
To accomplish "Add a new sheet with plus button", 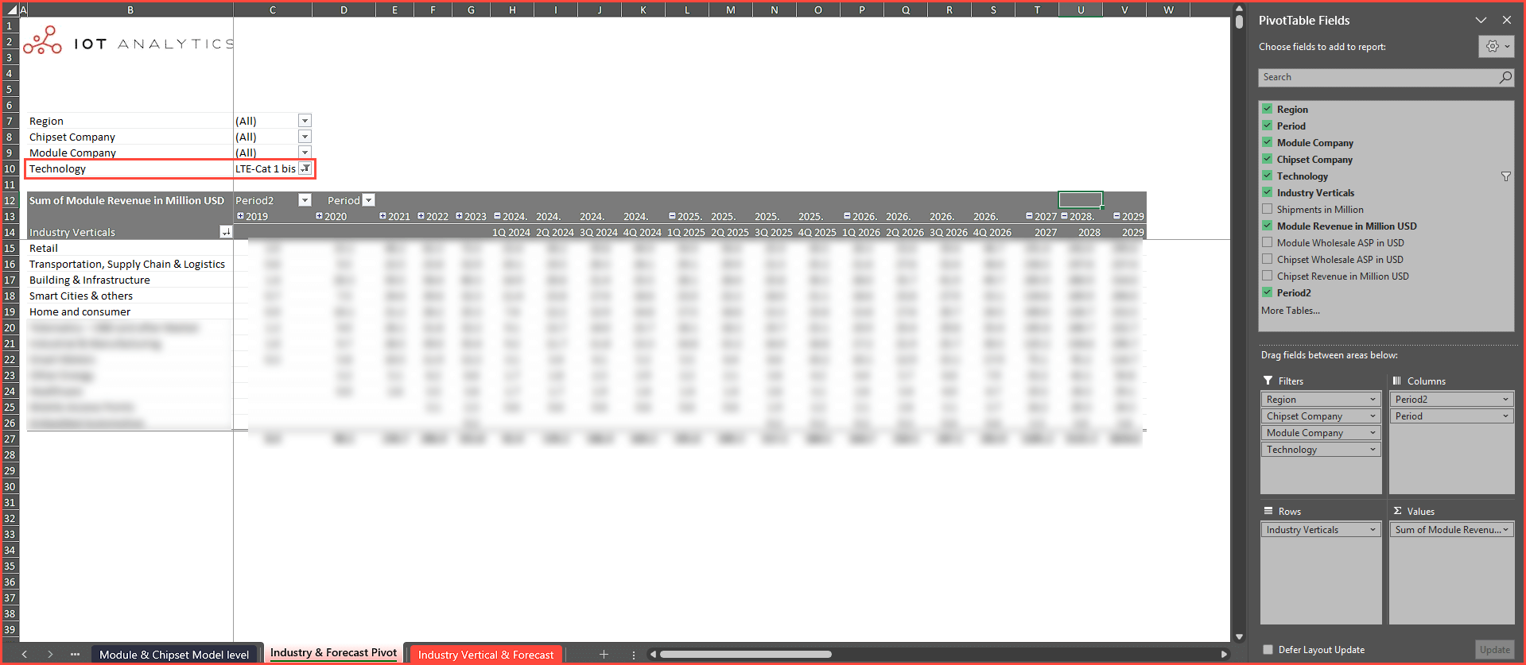I will [604, 654].
